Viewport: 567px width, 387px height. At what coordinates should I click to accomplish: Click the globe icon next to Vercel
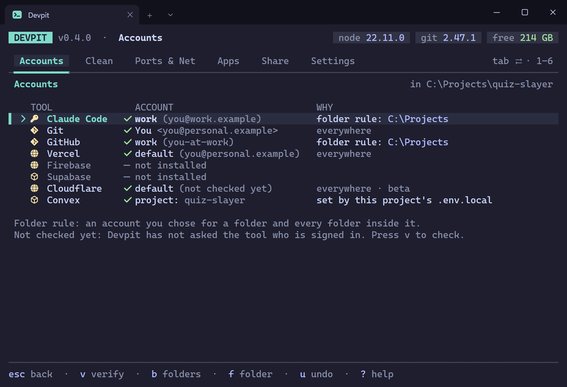click(x=35, y=154)
